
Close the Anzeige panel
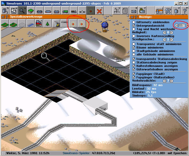pyautogui.click(x=131, y=17)
